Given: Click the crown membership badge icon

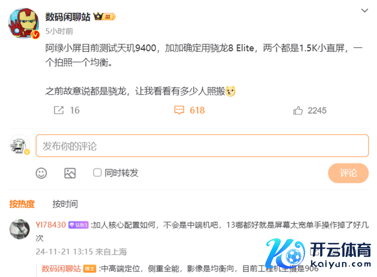Looking at the screenshot, I should coord(104,17).
